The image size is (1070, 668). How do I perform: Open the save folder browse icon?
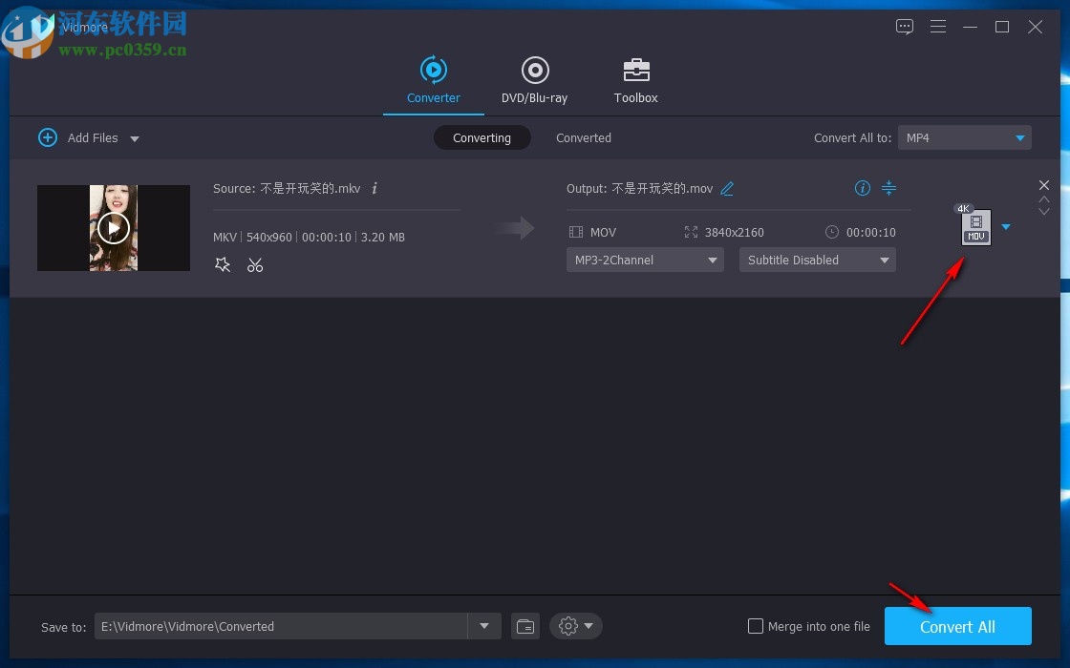click(525, 626)
